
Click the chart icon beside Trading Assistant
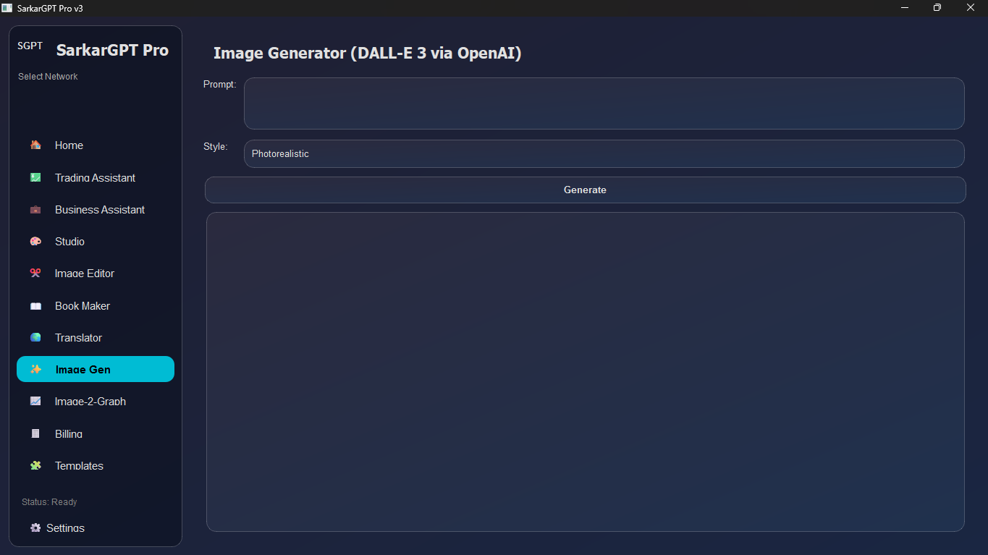[x=35, y=177]
